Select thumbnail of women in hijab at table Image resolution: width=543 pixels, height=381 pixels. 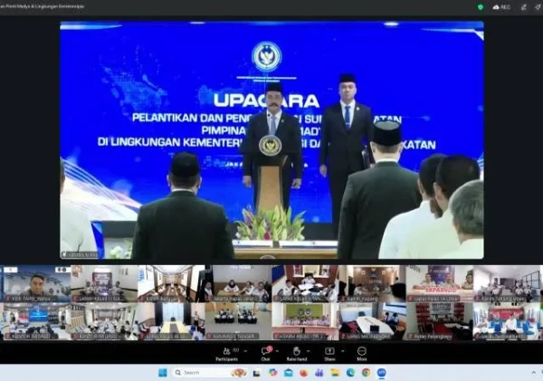tap(239, 283)
